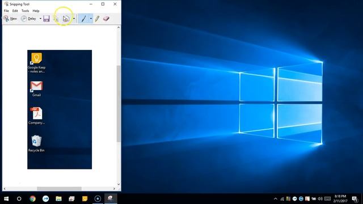
Task: Open the blue round app in taskbar
Action: 45,199
